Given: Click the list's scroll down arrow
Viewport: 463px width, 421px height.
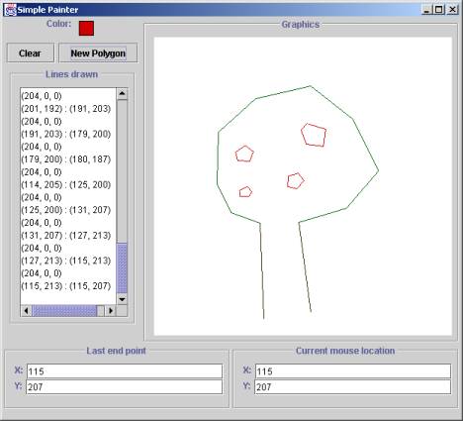Looking at the screenshot, I should click(122, 299).
